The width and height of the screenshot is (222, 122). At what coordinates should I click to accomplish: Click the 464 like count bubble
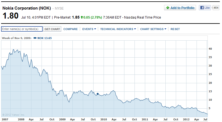[x=216, y=8]
